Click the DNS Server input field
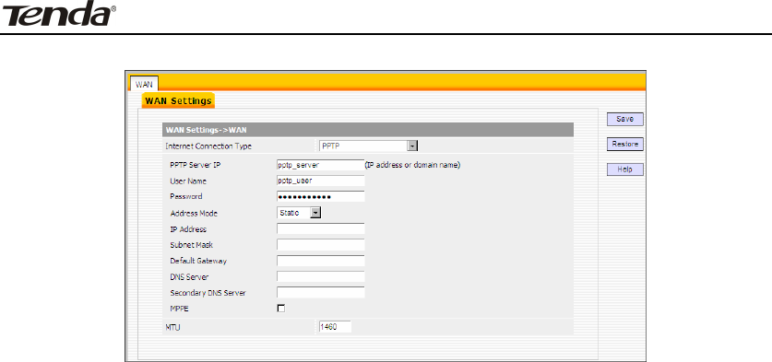 coord(321,276)
